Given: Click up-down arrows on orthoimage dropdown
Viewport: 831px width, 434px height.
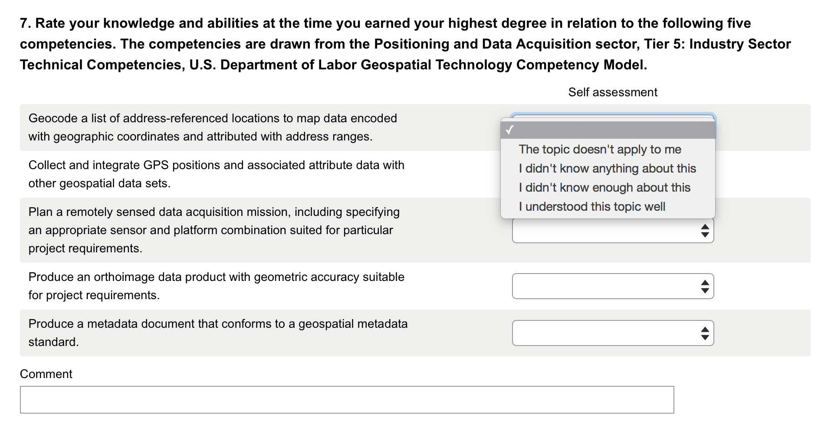Looking at the screenshot, I should coord(705,286).
